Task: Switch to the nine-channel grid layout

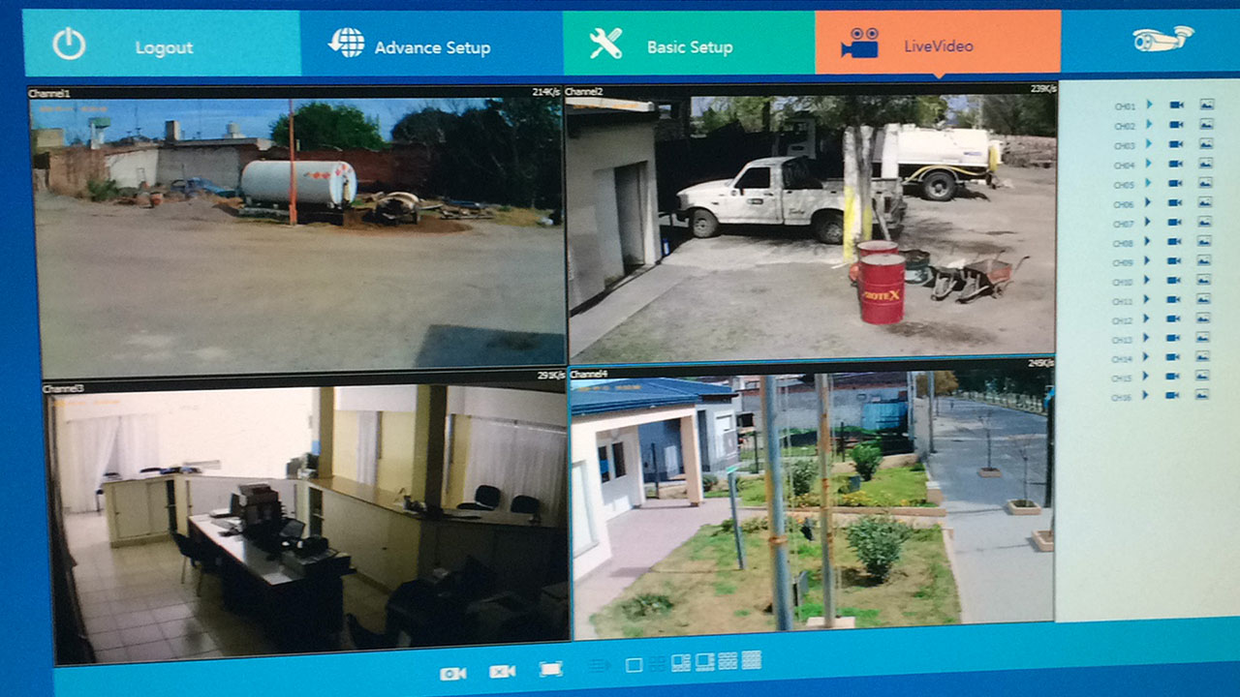Action: (728, 661)
